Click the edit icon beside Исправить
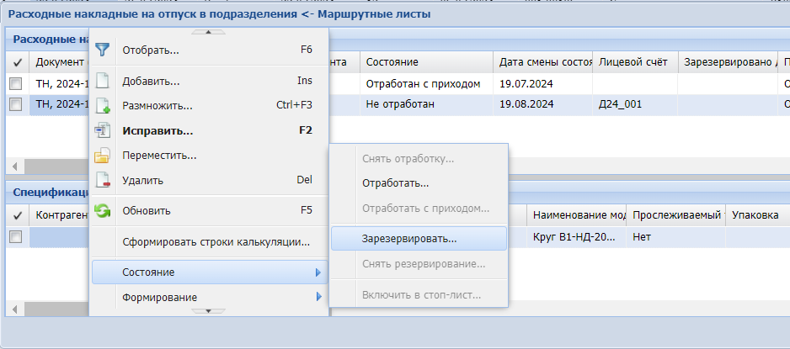Image resolution: width=790 pixels, height=349 pixels. 103,130
